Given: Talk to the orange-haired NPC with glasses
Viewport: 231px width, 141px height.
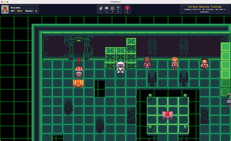Looking at the screenshot, I should point(174,63).
